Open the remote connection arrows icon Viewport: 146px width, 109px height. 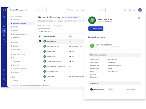click(x=4, y=22)
